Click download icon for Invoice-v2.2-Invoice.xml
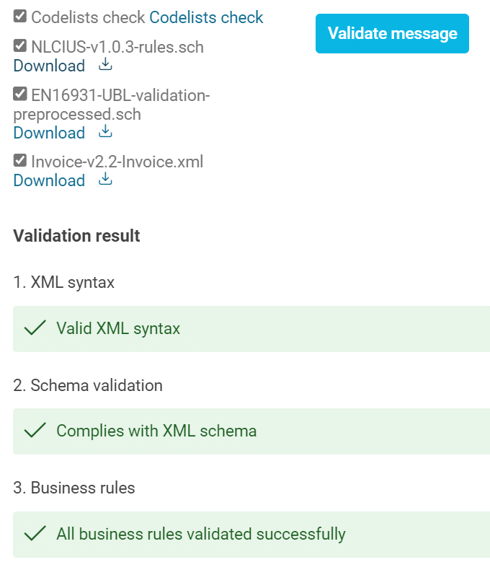Image resolution: width=490 pixels, height=575 pixels. point(105,180)
